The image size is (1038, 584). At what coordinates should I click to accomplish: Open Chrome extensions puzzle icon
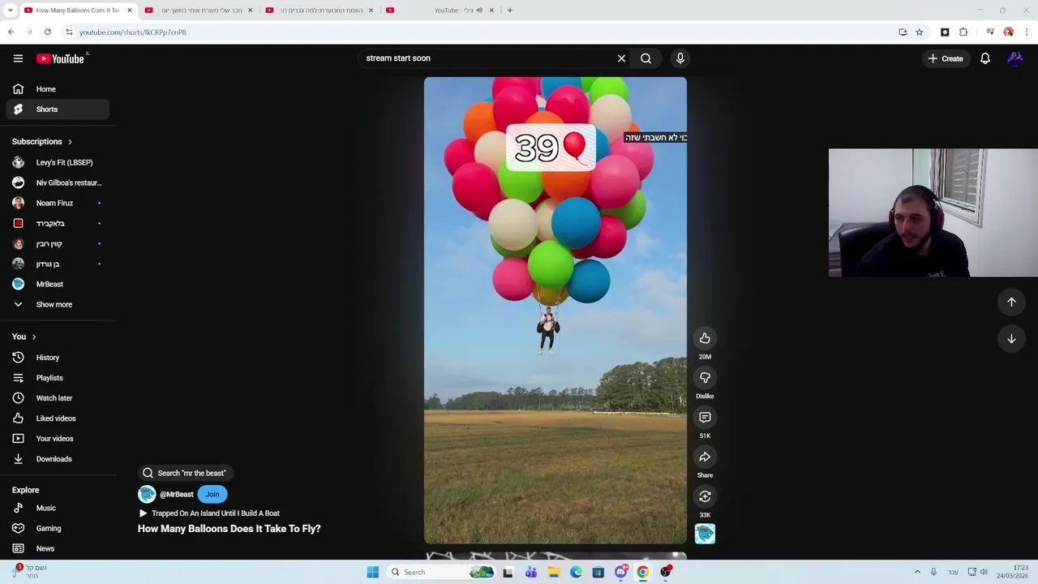click(963, 32)
